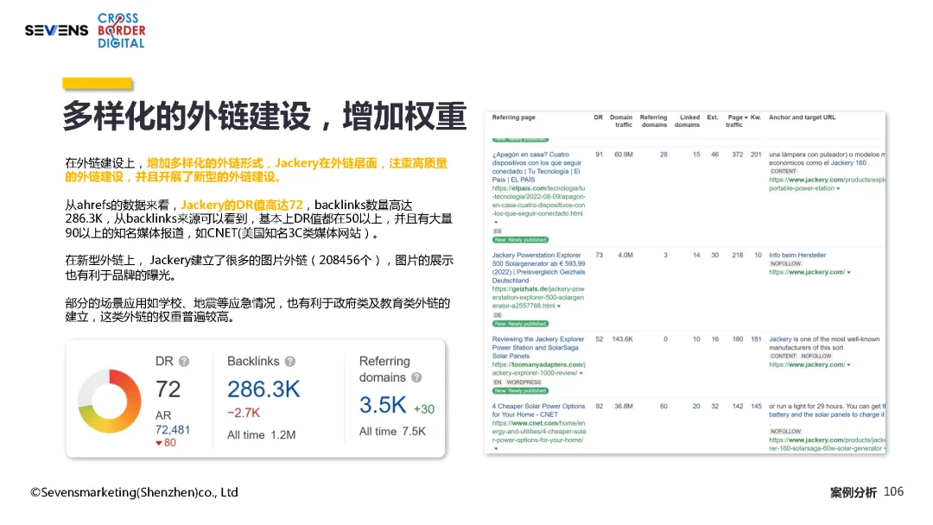The height and width of the screenshot is (525, 933).
Task: Click the Linked domains column header
Action: point(688,121)
